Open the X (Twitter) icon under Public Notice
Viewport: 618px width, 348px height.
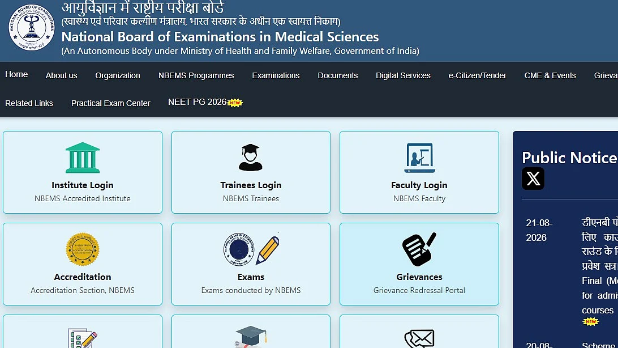533,179
